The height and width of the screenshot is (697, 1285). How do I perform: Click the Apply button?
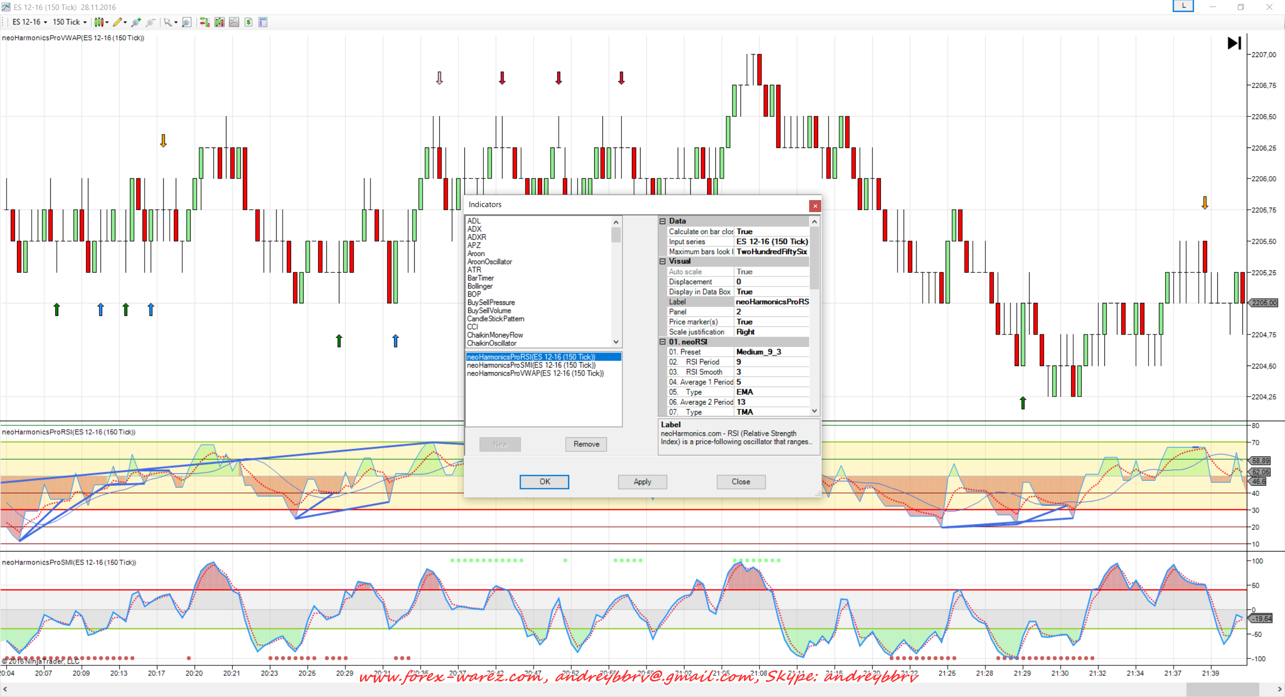[642, 482]
